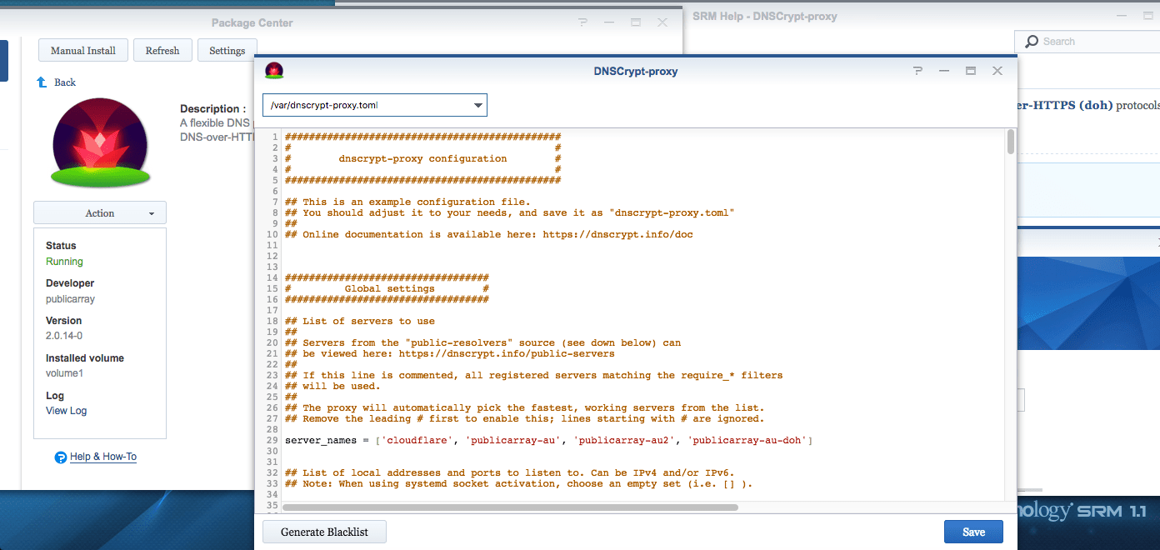This screenshot has height=550, width=1160.
Task: Click the DNSCrypt-proxy window title icon
Action: click(274, 71)
